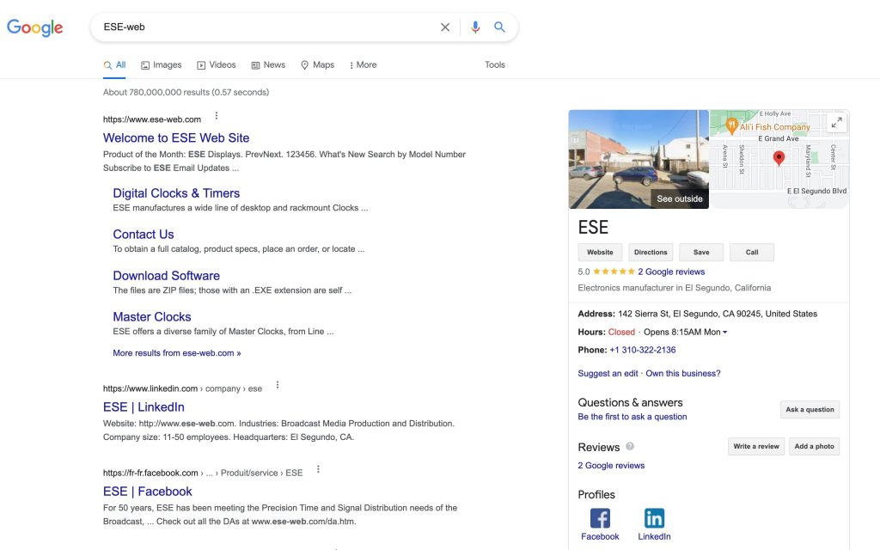Show more results from ese-web.com
Image resolution: width=880 pixels, height=550 pixels.
(x=177, y=353)
